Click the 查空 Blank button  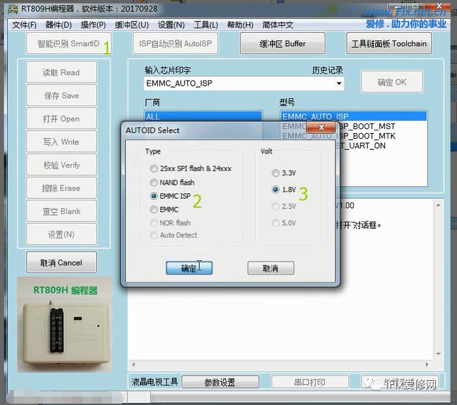coord(61,211)
